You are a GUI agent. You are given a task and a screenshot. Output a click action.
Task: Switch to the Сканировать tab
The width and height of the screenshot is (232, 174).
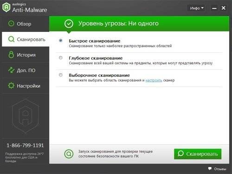pyautogui.click(x=26, y=39)
